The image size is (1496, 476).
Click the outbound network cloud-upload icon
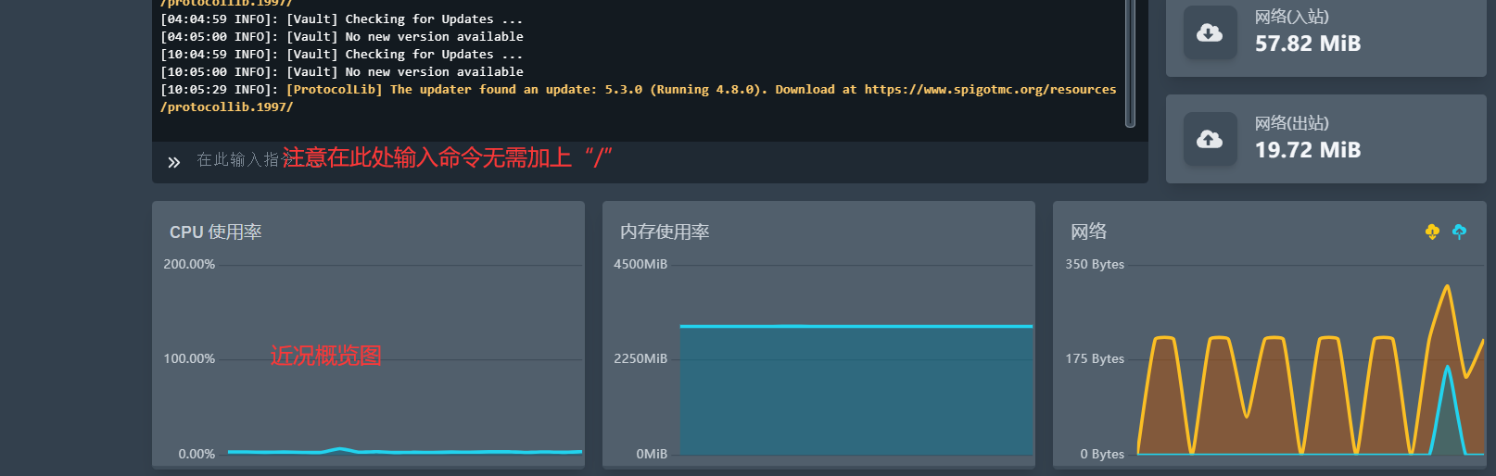[x=1210, y=139]
